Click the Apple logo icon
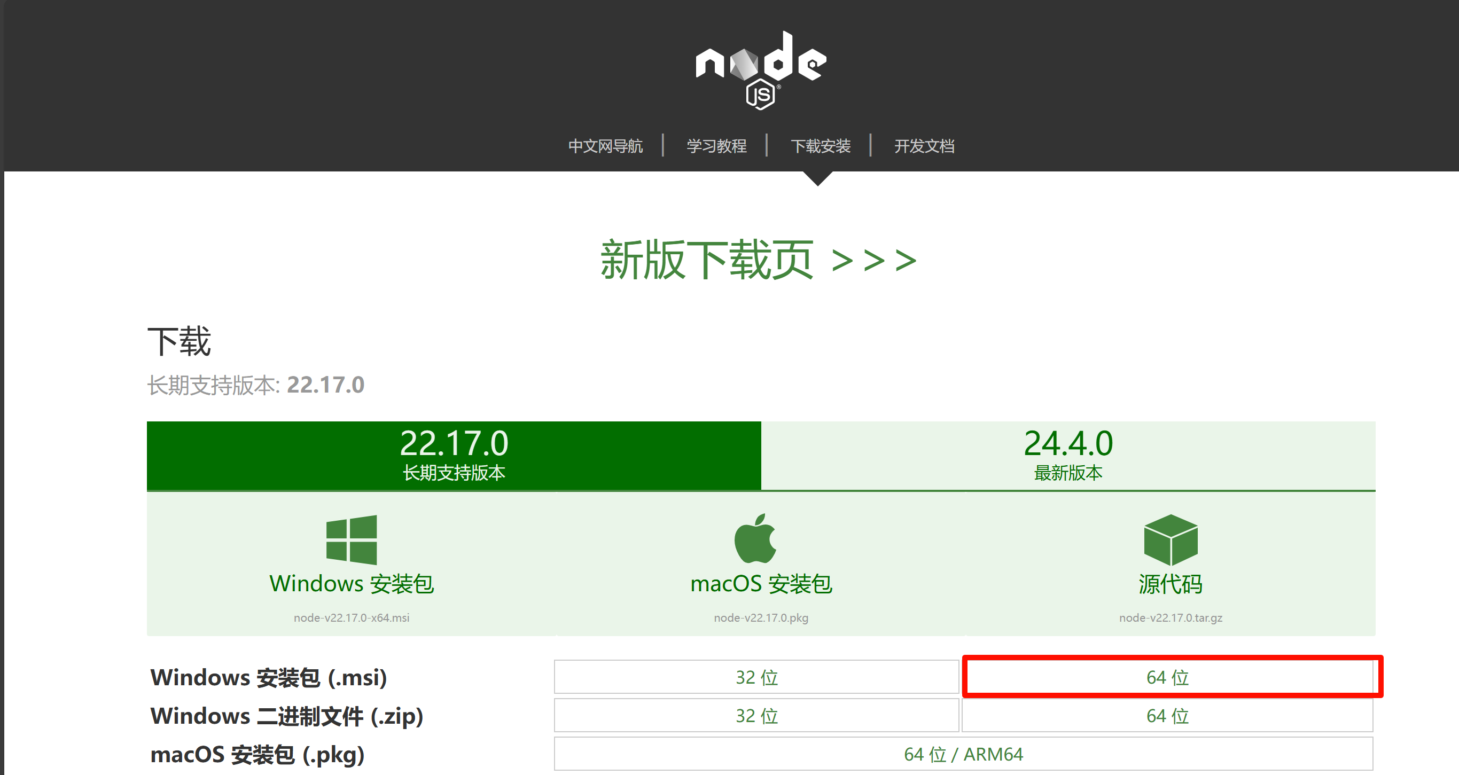 (755, 538)
